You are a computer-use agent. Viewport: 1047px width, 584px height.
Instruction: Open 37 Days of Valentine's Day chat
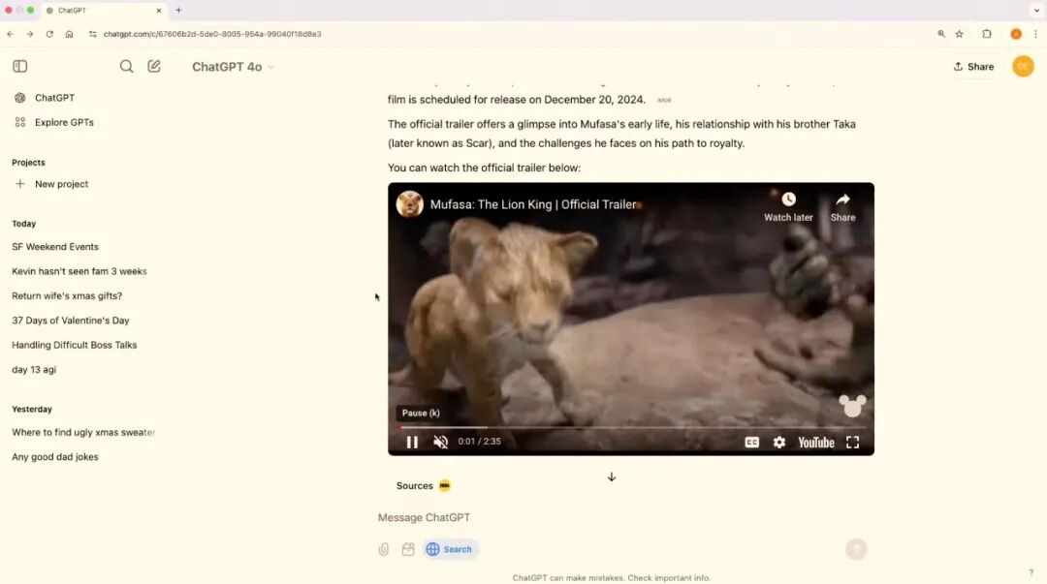tap(70, 321)
